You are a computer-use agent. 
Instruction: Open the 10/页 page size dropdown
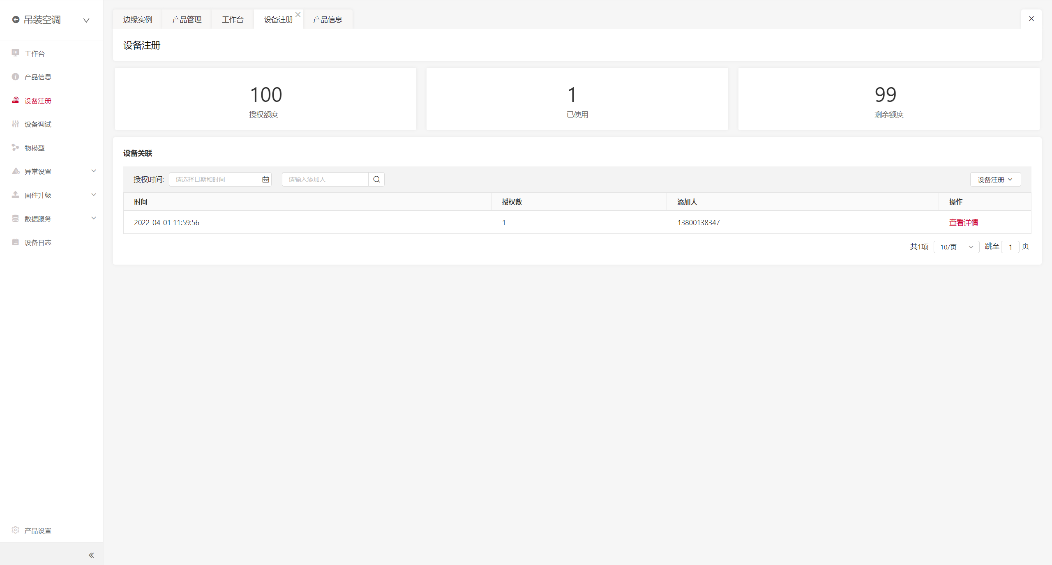tap(956, 247)
